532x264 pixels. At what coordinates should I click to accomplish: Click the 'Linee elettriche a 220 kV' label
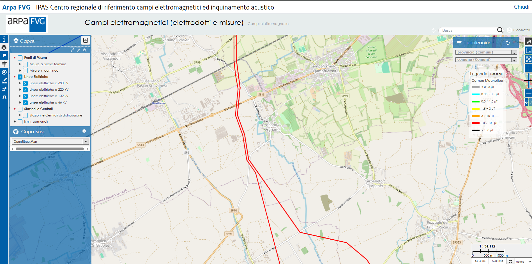tap(49, 90)
